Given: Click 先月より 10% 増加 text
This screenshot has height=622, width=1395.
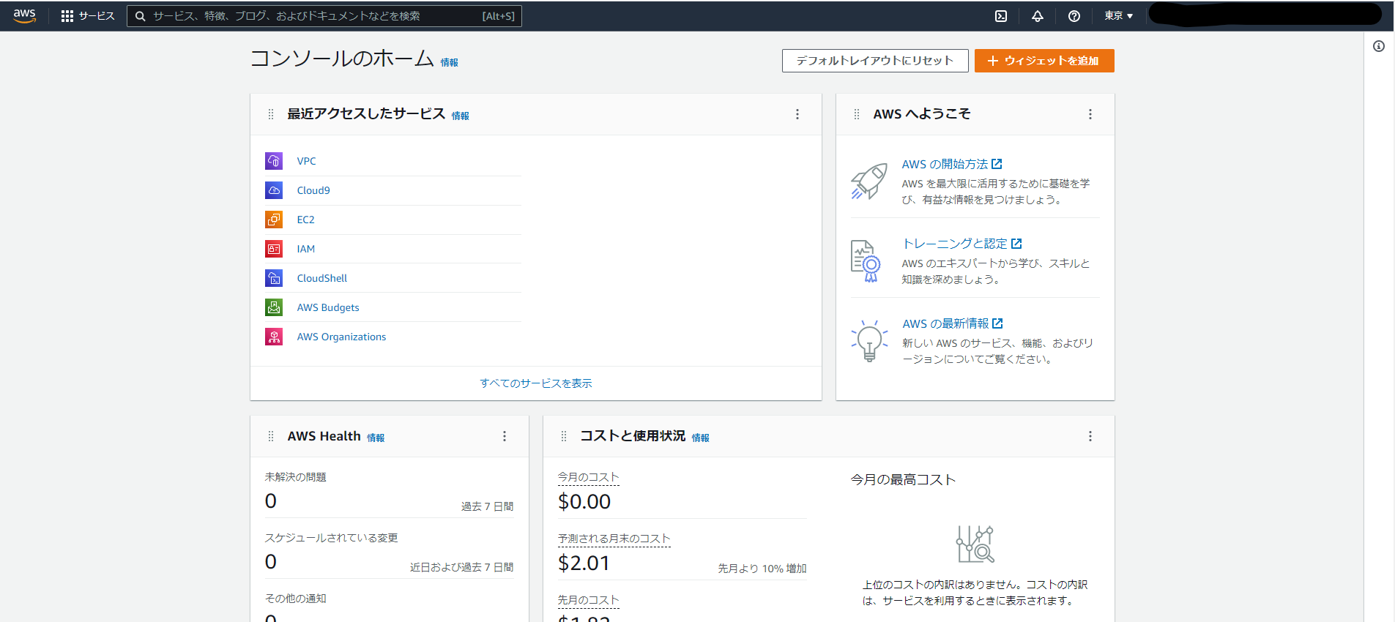Looking at the screenshot, I should 762,569.
